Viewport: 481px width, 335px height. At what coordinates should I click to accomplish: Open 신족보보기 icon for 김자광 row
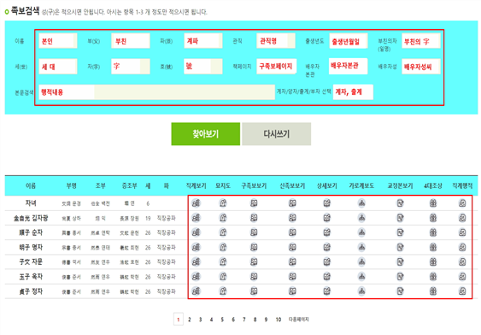tap(292, 218)
